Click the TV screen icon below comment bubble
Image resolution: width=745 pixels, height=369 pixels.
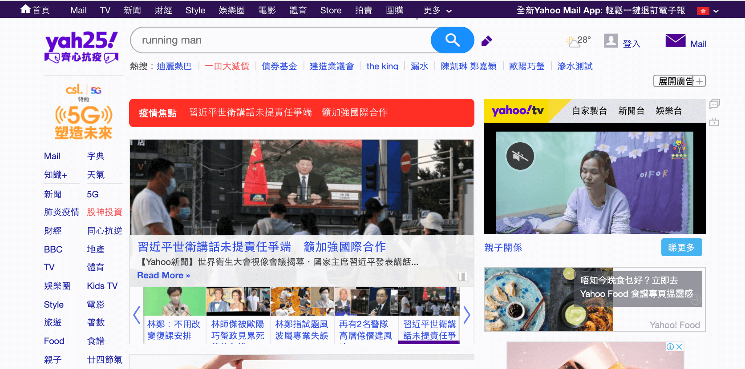[x=714, y=122]
